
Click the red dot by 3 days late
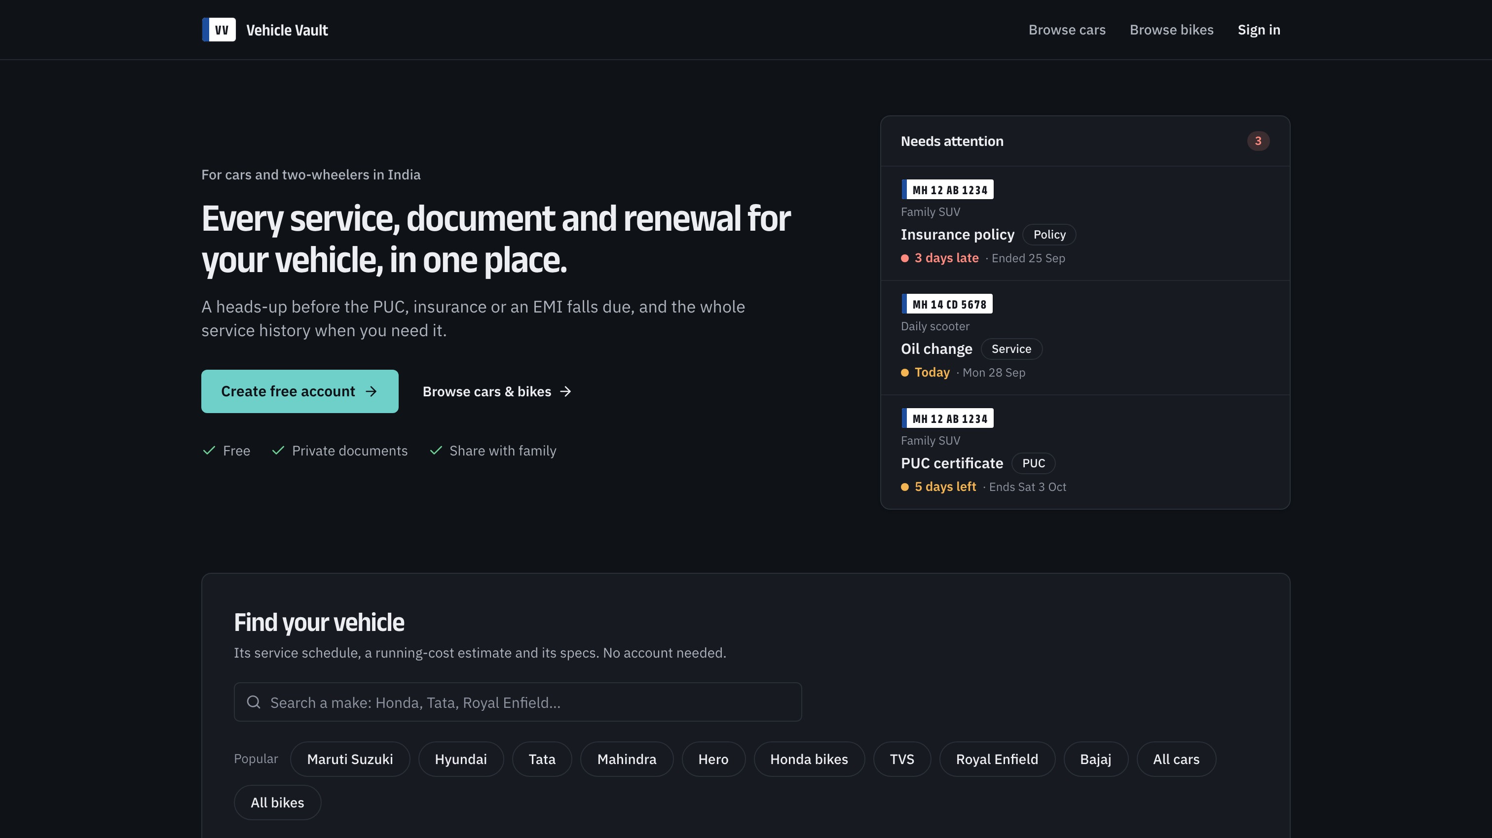point(905,258)
